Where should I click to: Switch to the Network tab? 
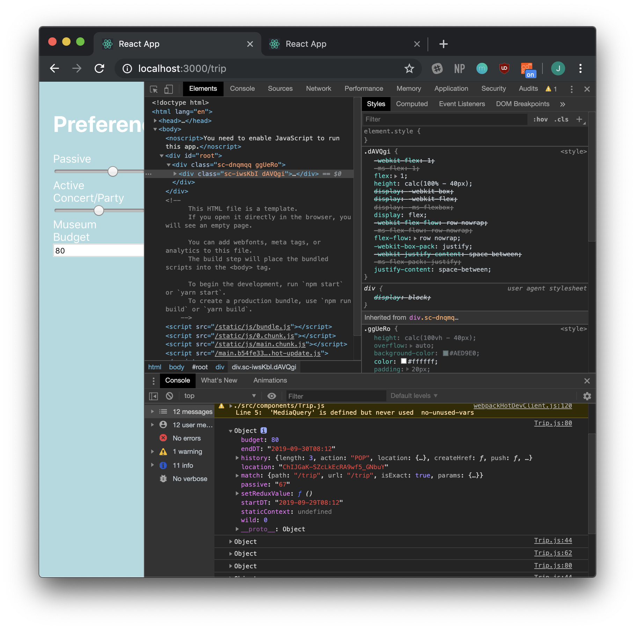point(319,89)
